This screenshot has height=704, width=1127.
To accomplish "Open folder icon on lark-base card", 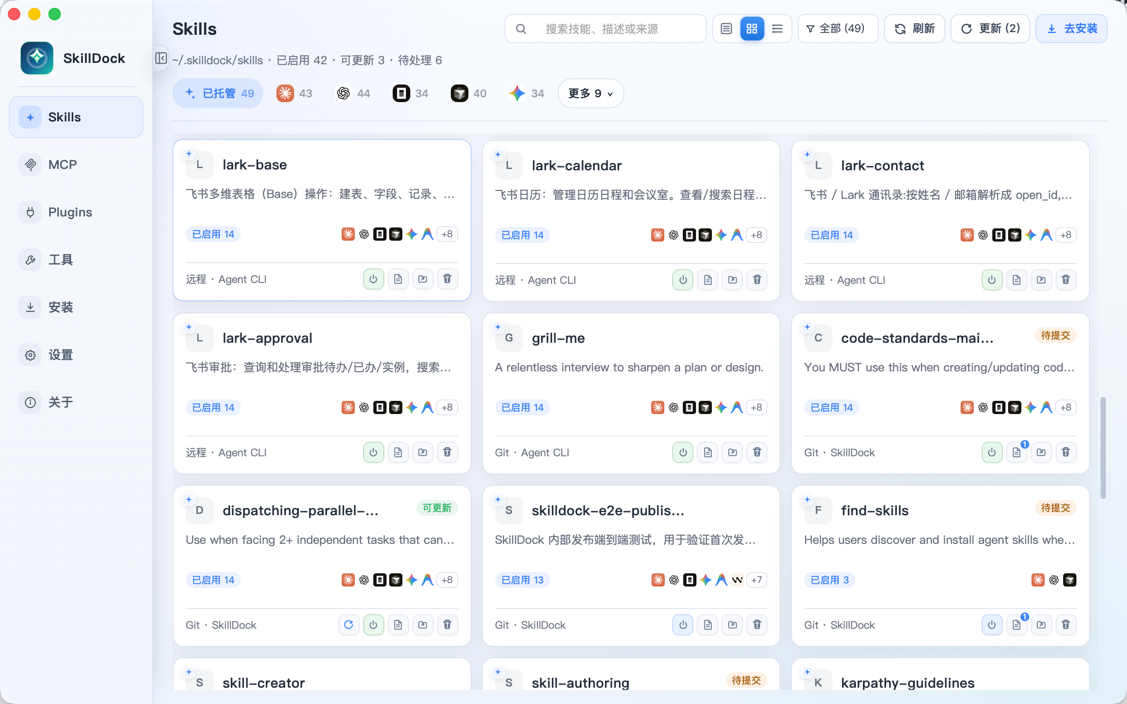I will (x=422, y=279).
